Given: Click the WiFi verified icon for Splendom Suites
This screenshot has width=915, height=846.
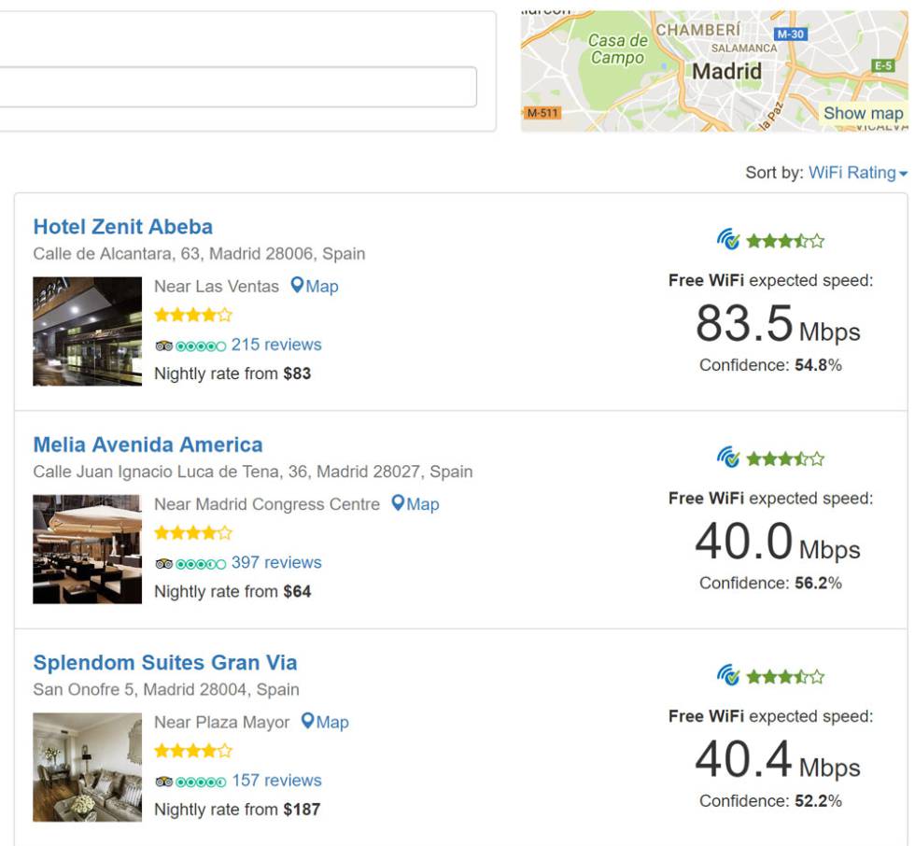Looking at the screenshot, I should tap(728, 675).
